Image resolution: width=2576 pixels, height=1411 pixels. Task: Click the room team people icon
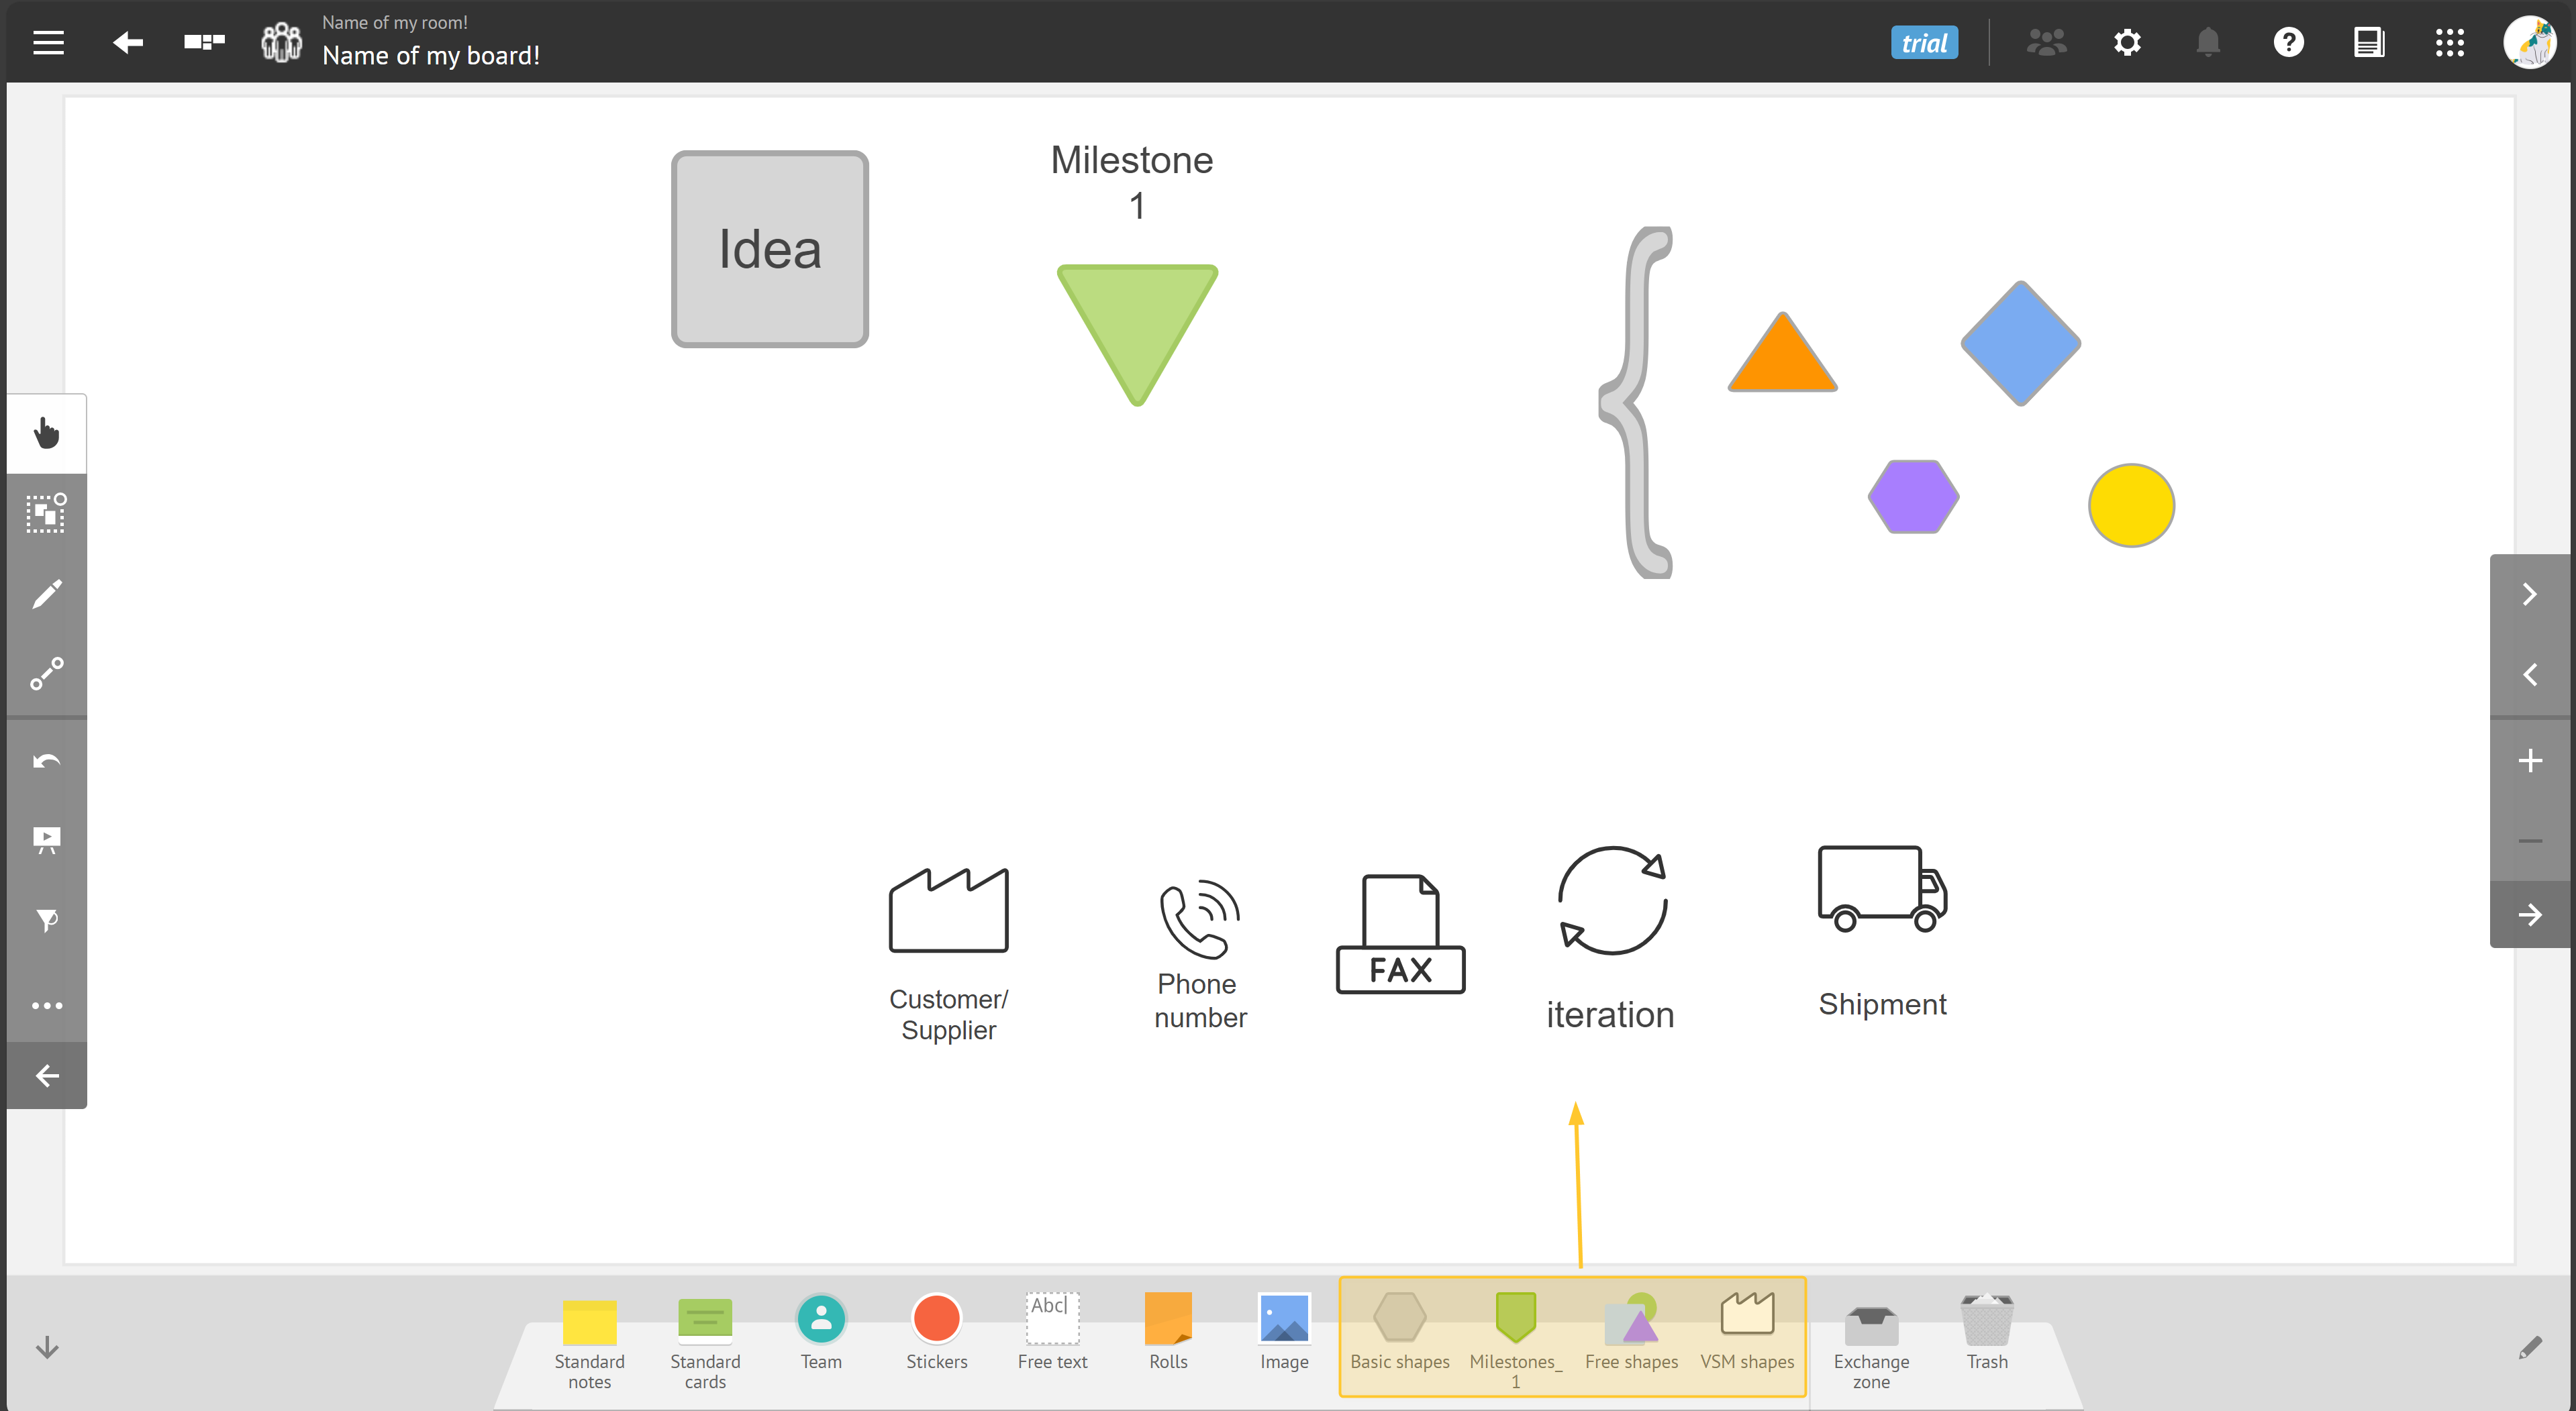click(x=281, y=42)
